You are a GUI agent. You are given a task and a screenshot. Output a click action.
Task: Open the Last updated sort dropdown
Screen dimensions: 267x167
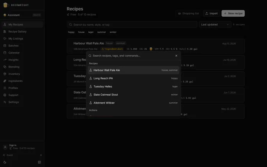pyautogui.click(x=215, y=24)
